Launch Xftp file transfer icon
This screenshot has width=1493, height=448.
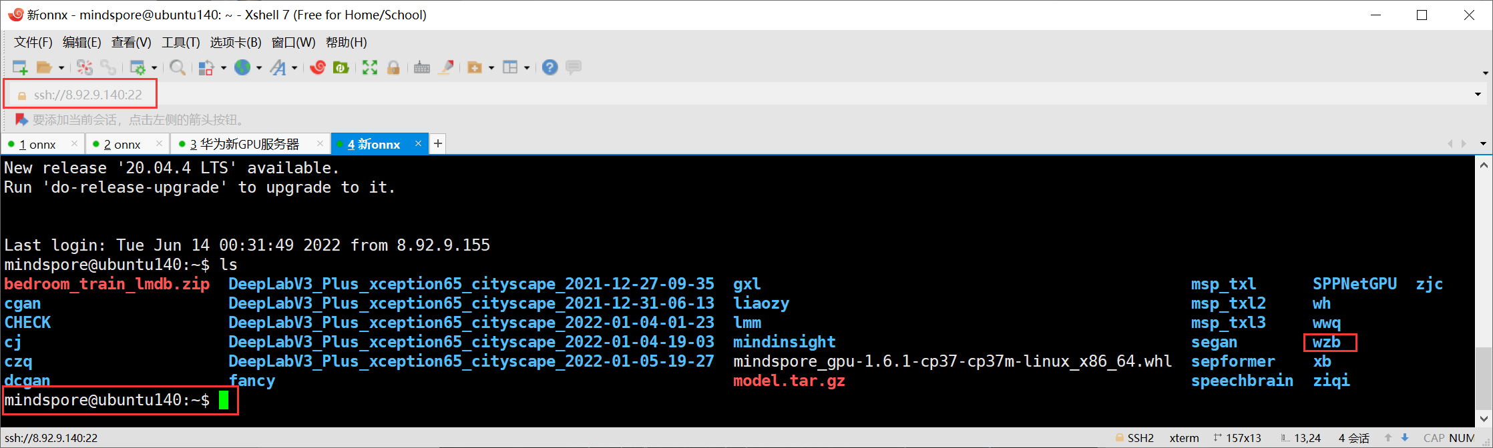click(341, 67)
